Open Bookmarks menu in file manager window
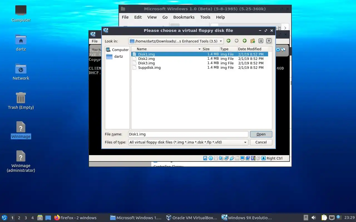 click(184, 17)
